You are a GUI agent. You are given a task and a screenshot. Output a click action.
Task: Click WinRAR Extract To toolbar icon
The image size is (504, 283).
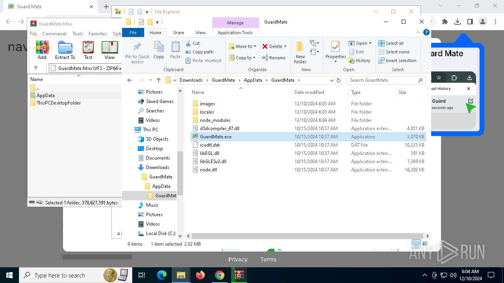pyautogui.click(x=65, y=50)
